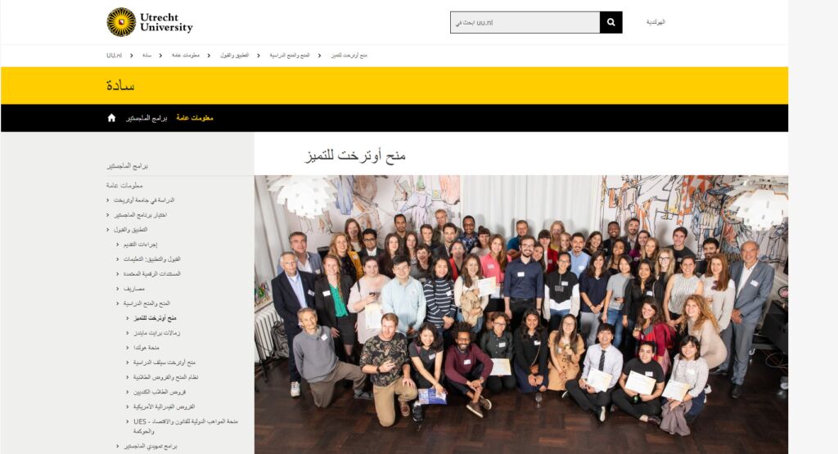
Task: Switch language via the الهولندية link
Action: tap(656, 22)
